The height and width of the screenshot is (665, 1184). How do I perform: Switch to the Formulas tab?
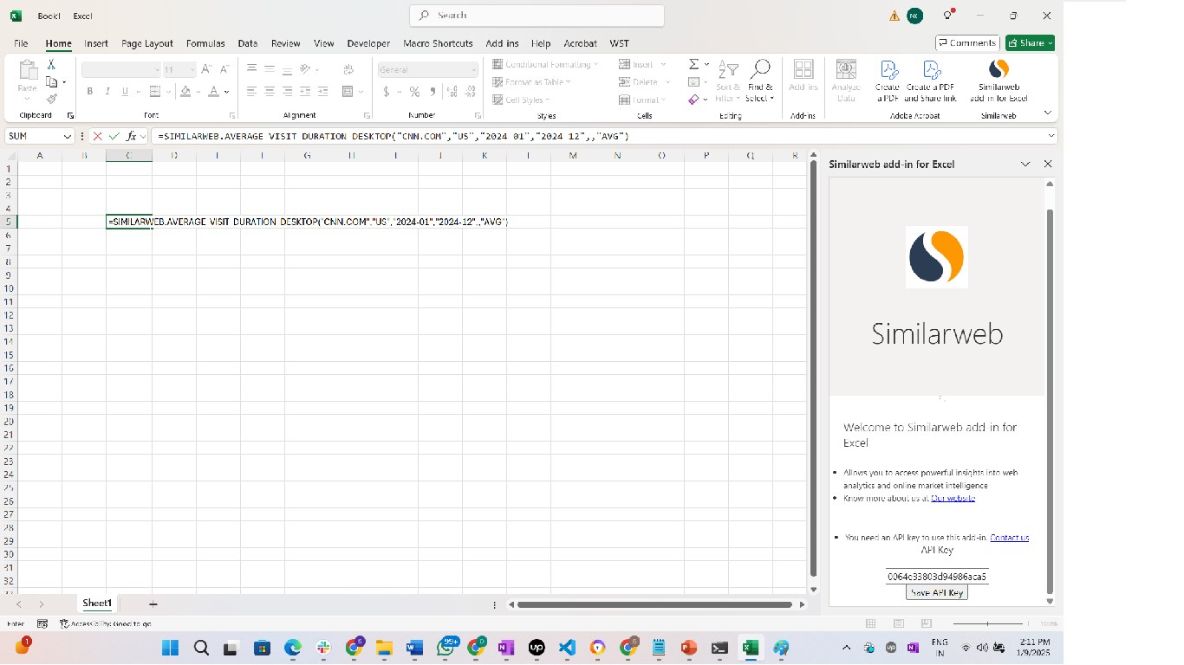coord(205,43)
